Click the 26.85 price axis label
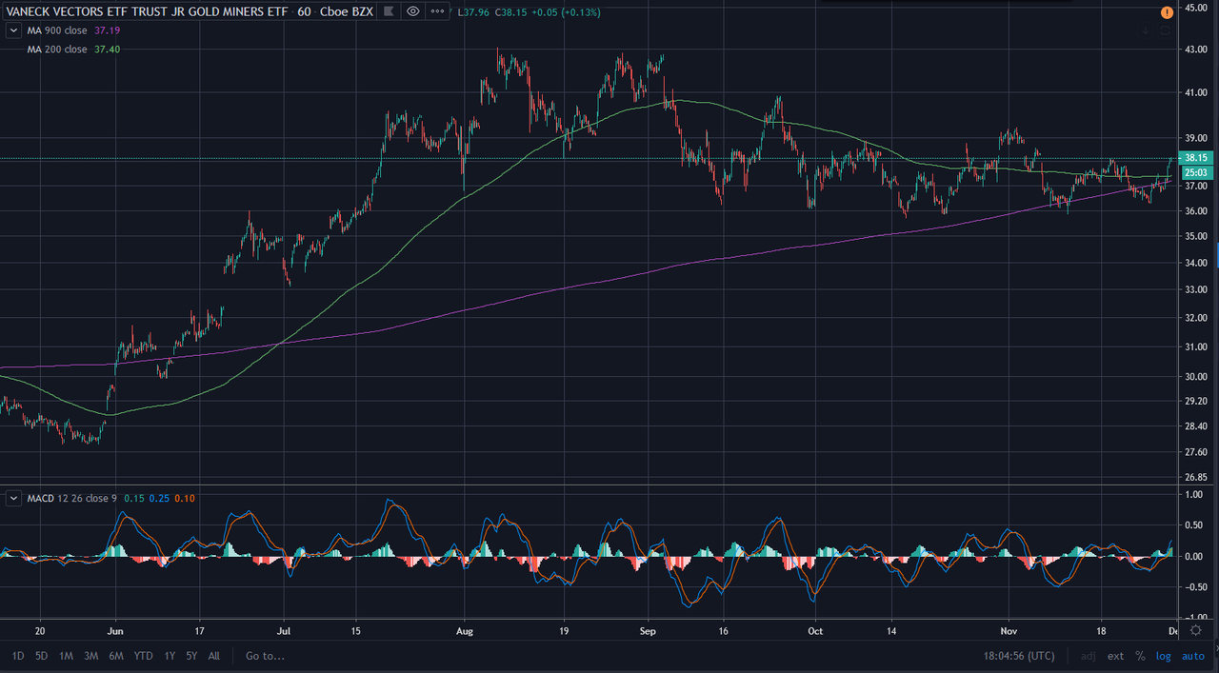This screenshot has height=673, width=1219. coord(1194,477)
